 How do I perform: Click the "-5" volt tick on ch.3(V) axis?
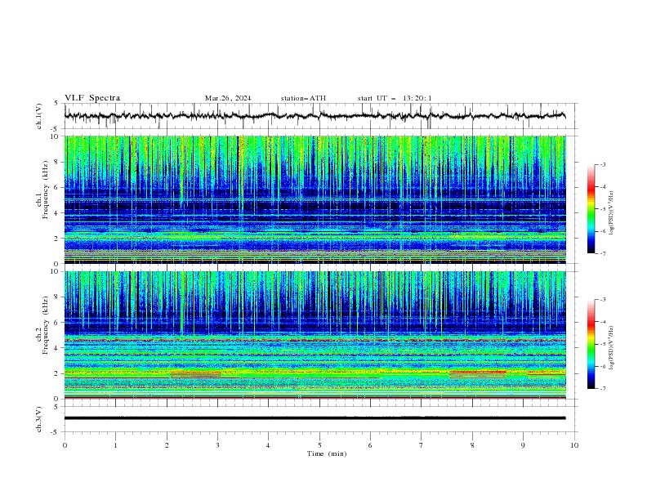55,432
